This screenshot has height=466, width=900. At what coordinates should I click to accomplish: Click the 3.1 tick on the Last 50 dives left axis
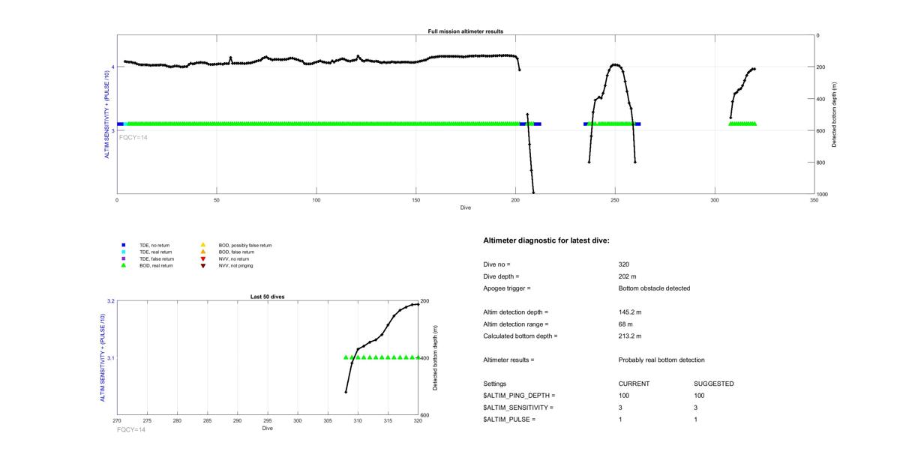point(111,358)
